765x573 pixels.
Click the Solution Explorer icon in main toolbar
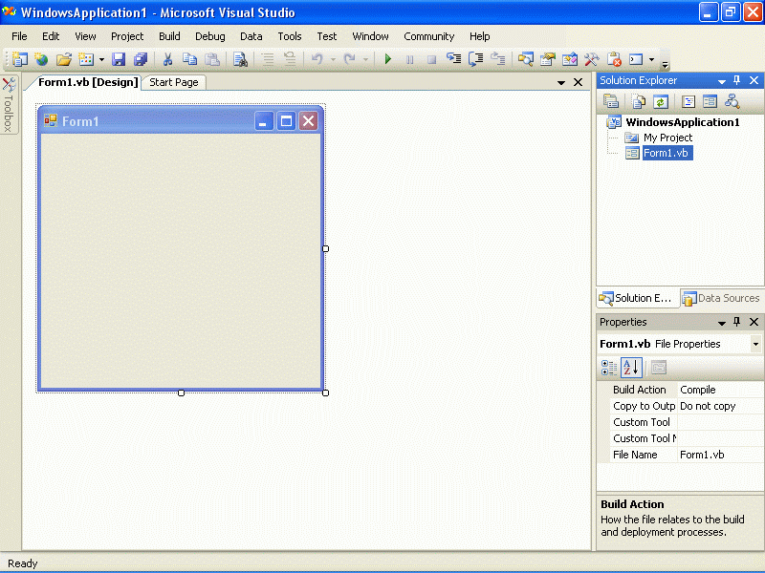[x=525, y=59]
